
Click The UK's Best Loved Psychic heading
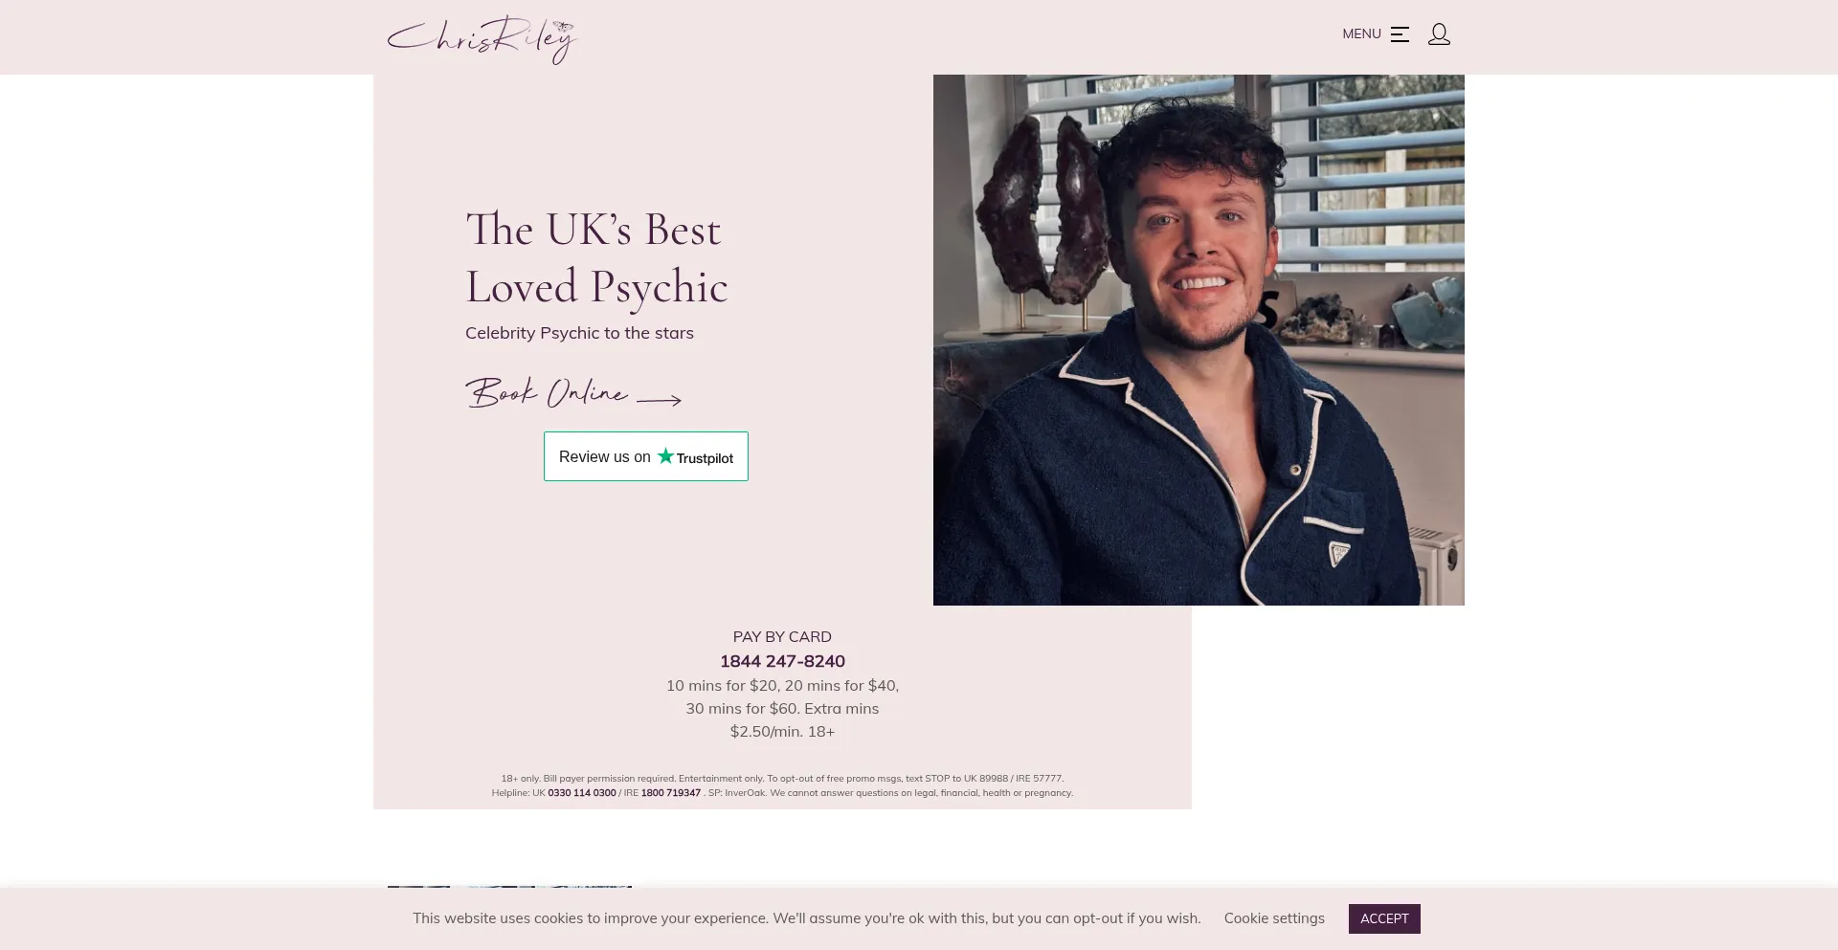596,258
